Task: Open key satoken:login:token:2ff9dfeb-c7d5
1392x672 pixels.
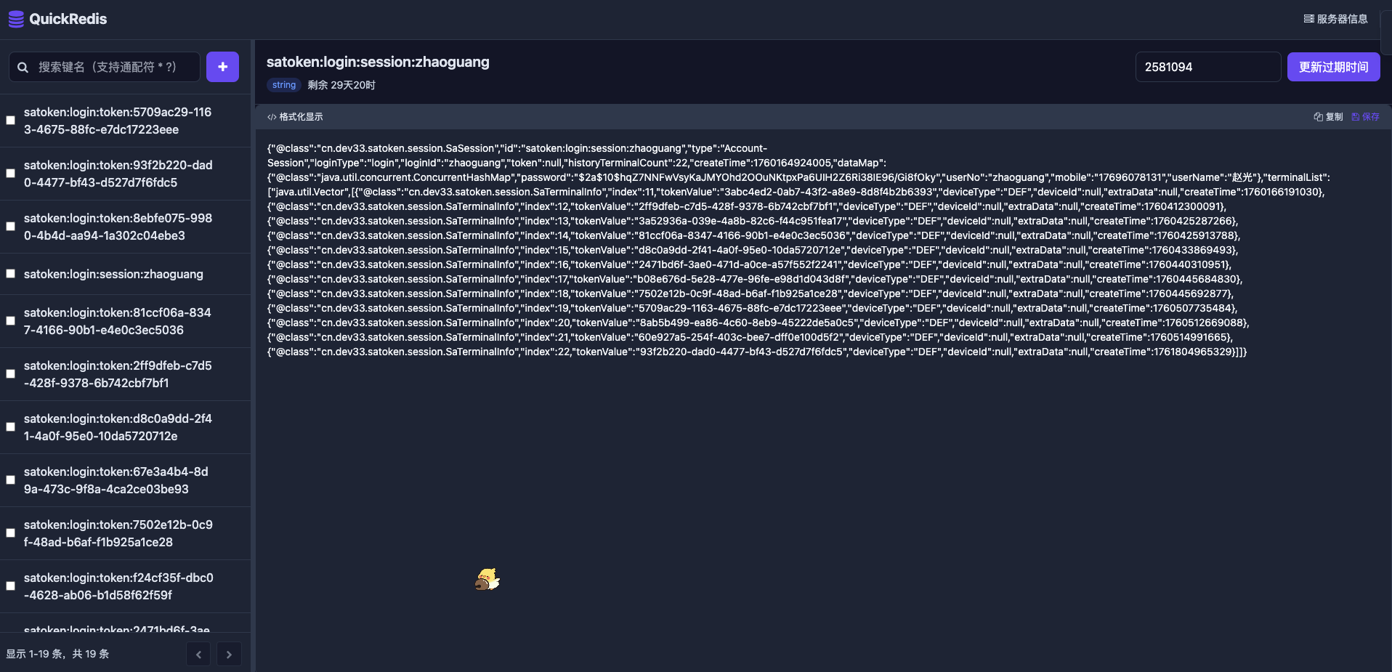Action: (x=118, y=374)
